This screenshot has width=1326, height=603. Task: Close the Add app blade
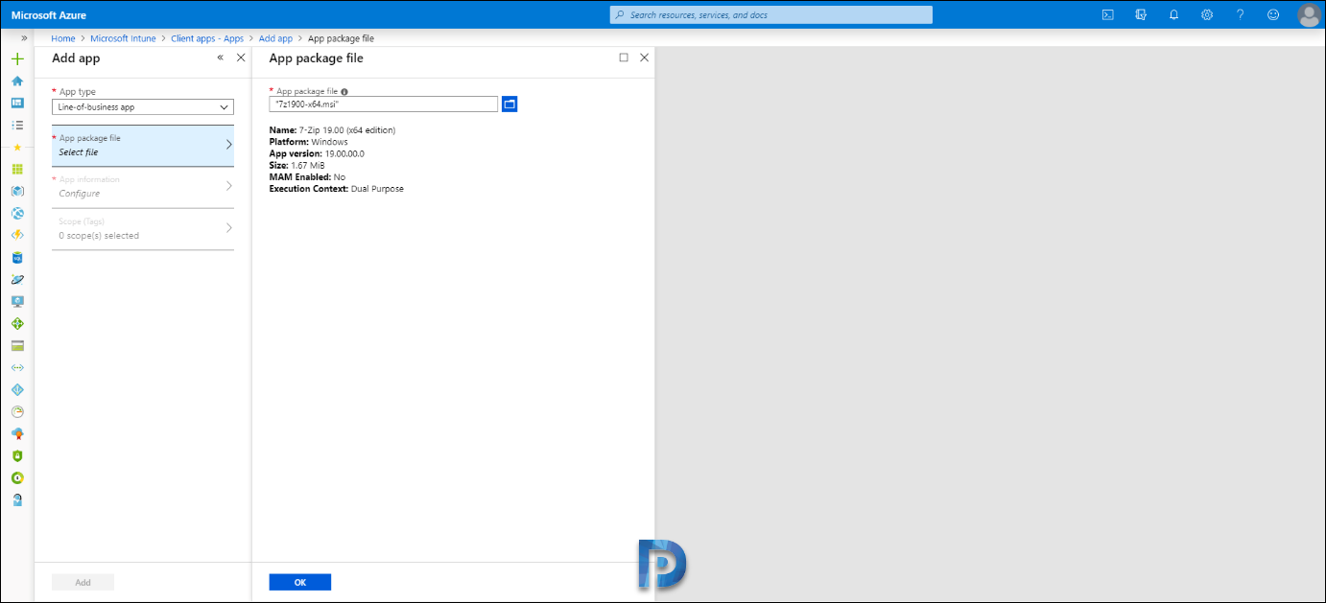(x=241, y=58)
